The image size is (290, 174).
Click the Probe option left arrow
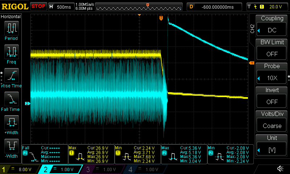pyautogui.click(x=259, y=78)
